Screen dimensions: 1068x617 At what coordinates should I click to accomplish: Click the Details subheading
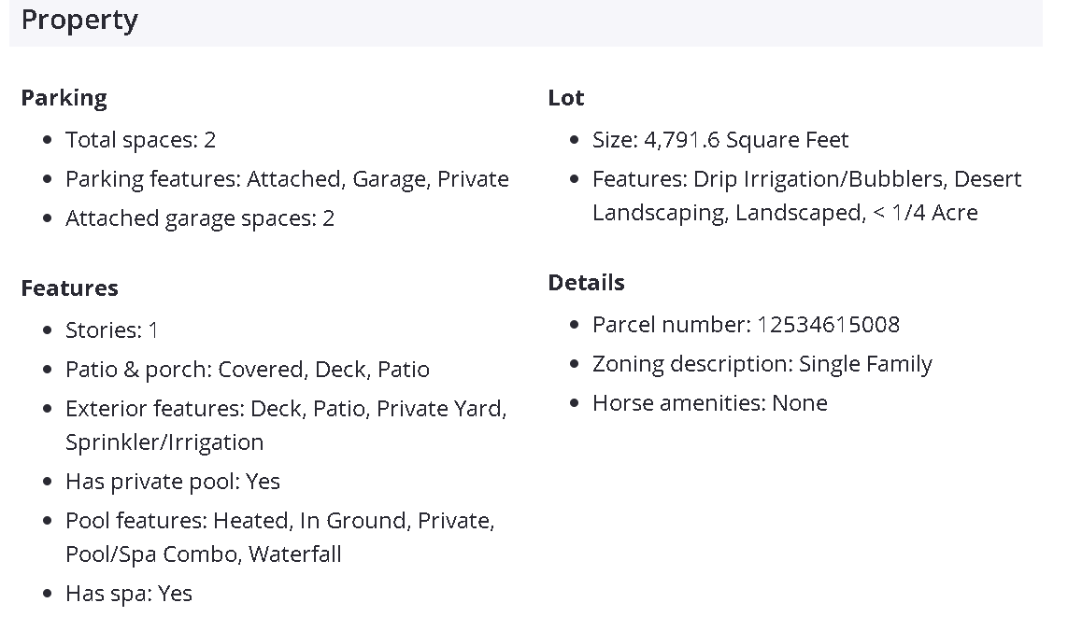click(586, 283)
